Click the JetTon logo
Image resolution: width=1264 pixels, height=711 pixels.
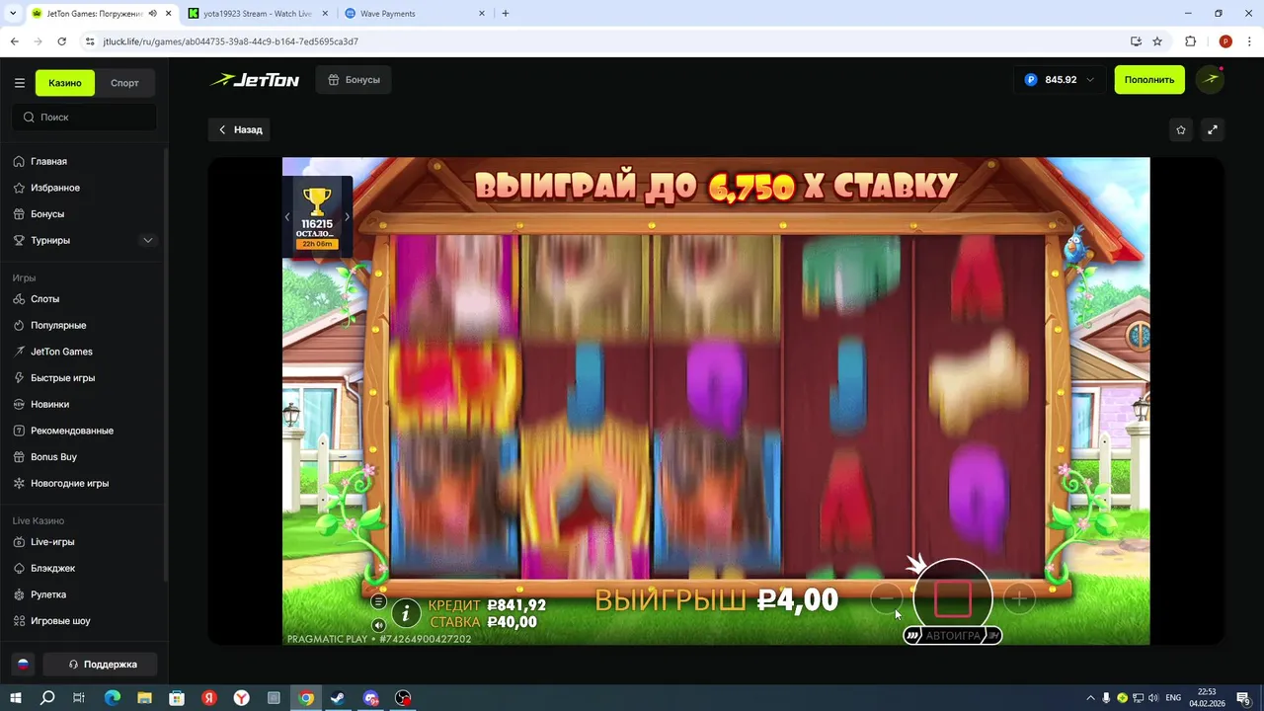click(x=255, y=80)
